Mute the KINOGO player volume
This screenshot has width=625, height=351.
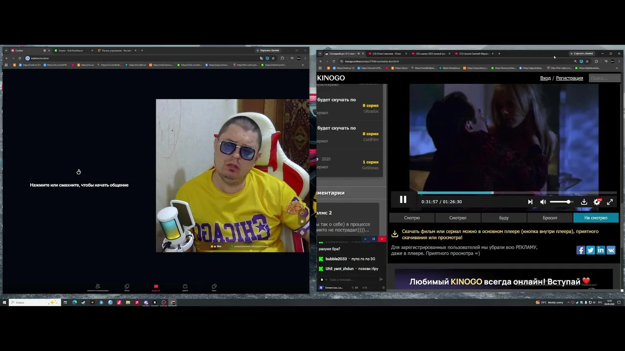click(x=543, y=202)
